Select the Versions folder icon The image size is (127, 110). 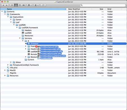coord(23,38)
